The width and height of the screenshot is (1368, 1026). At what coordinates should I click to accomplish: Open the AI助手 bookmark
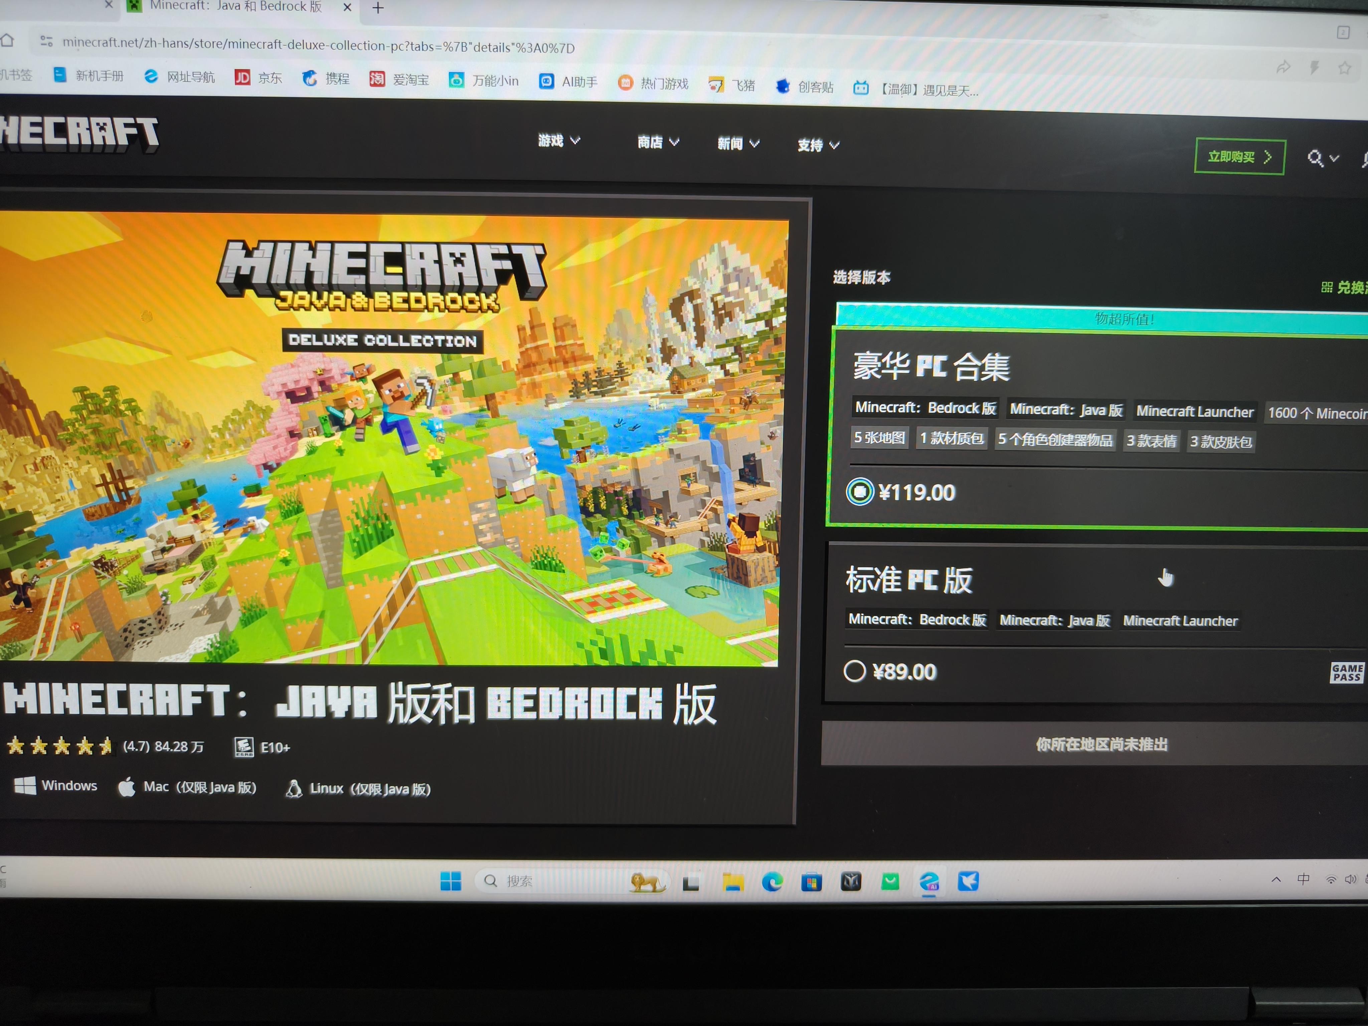coord(568,81)
